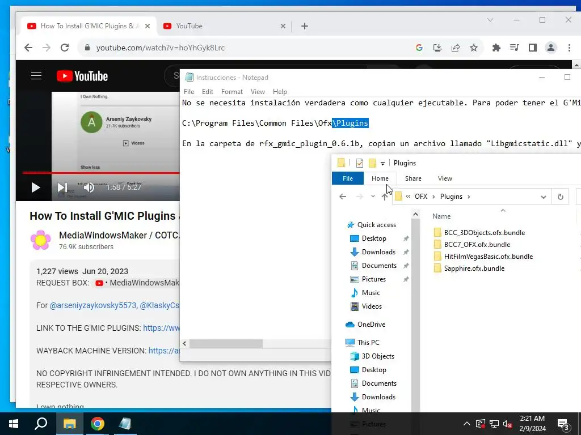The height and width of the screenshot is (435, 581).
Task: Reload the Chrome page
Action: click(x=65, y=48)
